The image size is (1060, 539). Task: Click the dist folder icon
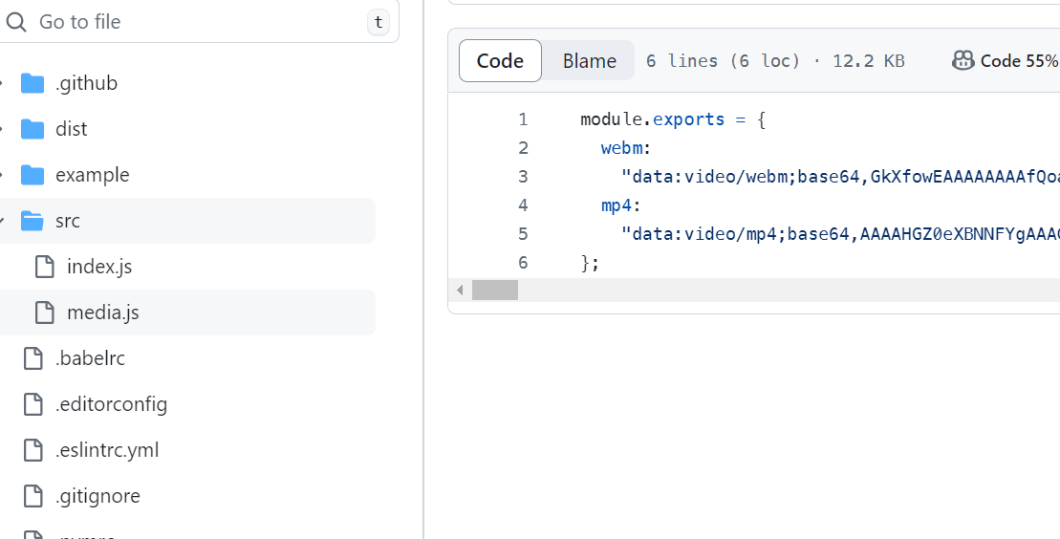pos(32,129)
